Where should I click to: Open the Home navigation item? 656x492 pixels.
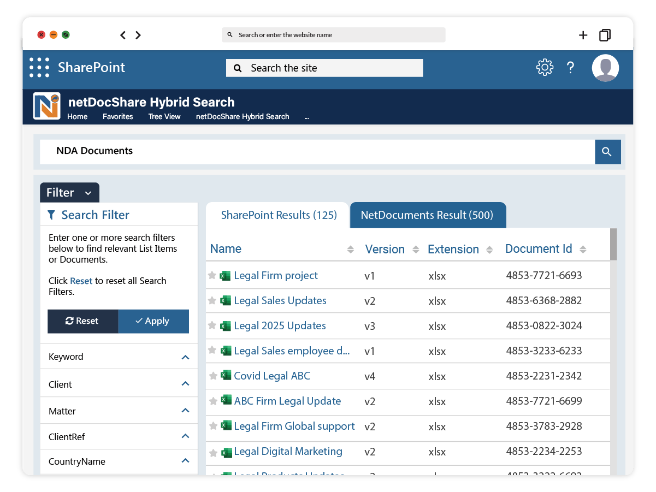coord(78,116)
